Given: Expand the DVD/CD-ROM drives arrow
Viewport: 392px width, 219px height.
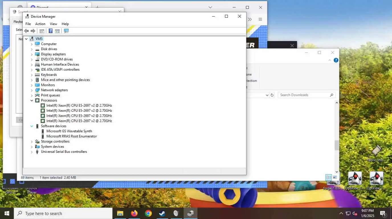Looking at the screenshot, I should tap(32, 59).
